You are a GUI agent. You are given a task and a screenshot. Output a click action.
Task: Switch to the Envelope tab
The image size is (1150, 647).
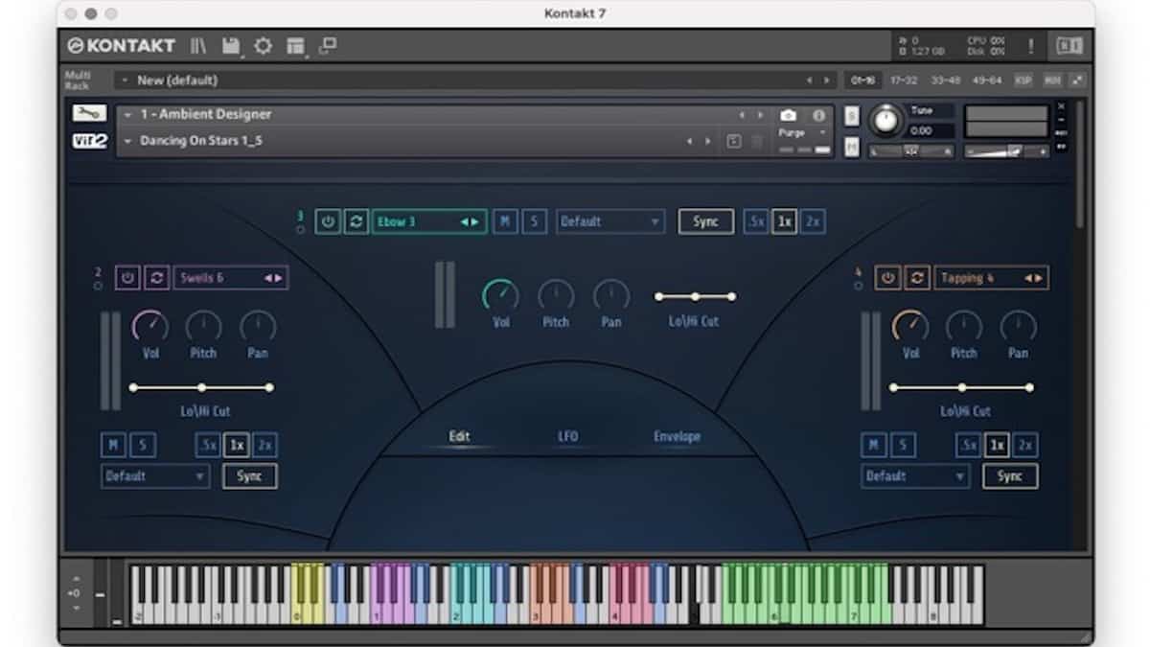point(678,437)
